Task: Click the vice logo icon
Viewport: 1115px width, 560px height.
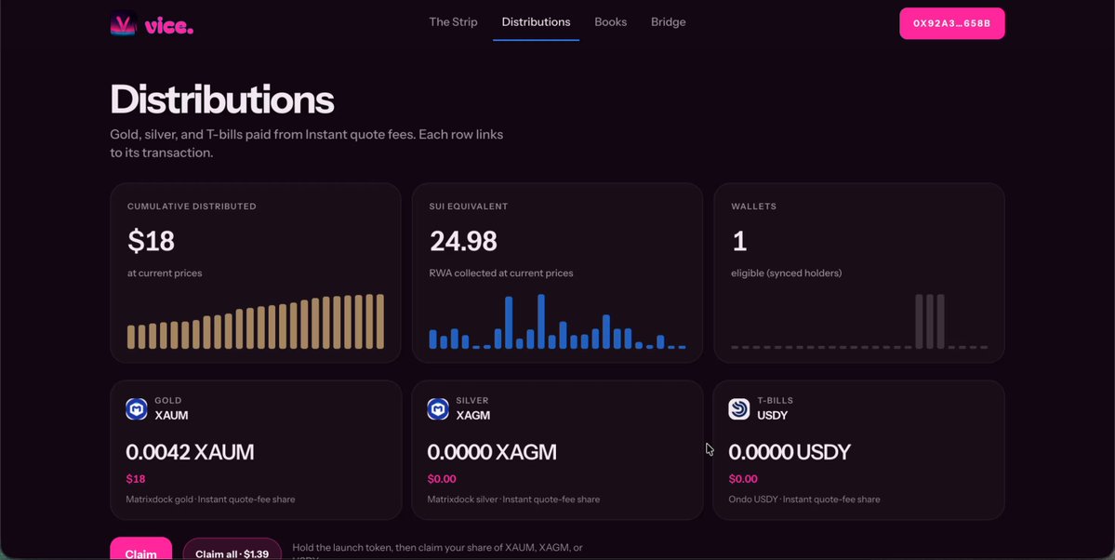Action: point(123,24)
